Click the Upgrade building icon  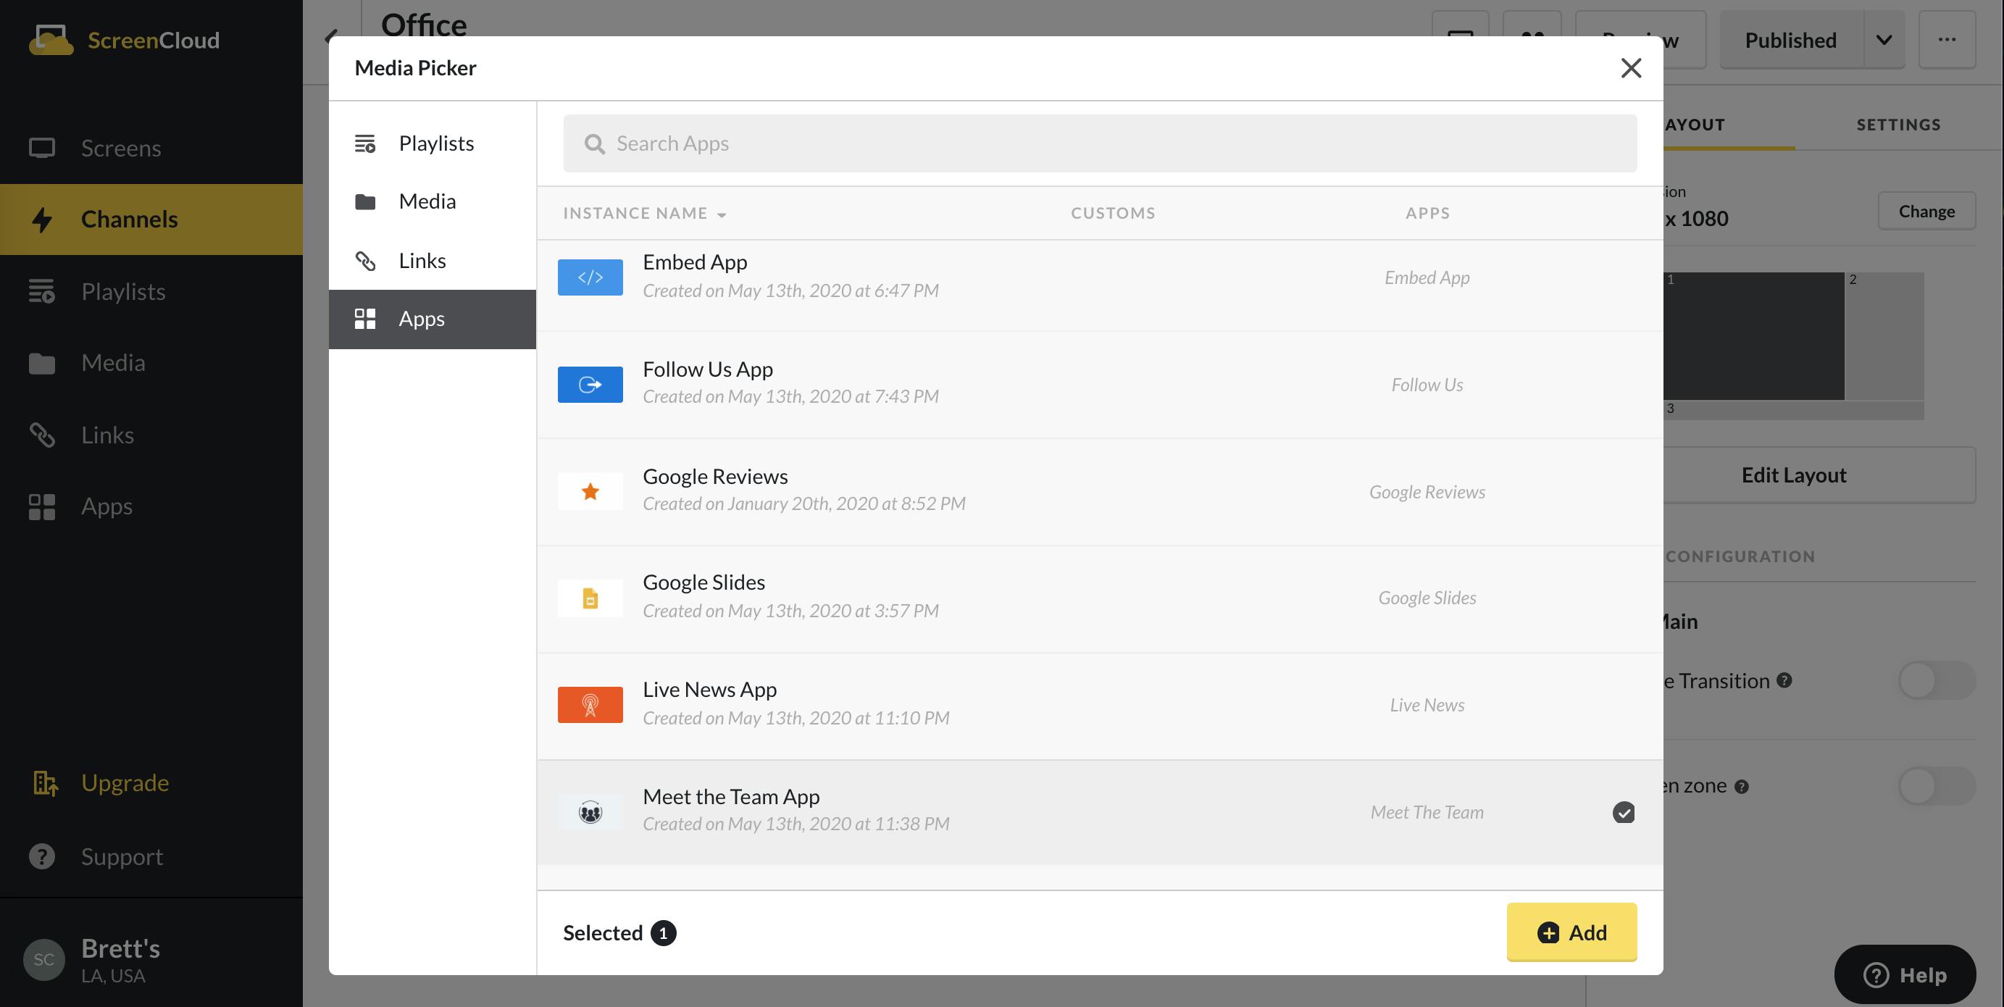45,782
